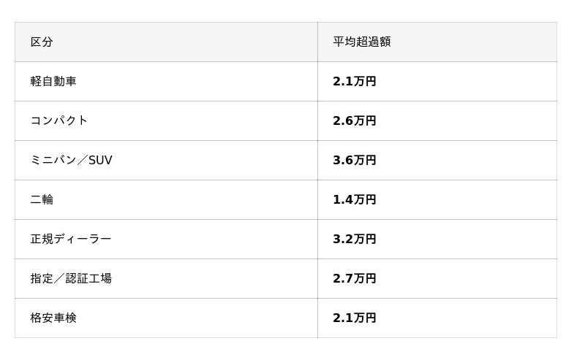Select the 軽自動車 row label
The height and width of the screenshot is (360, 585).
click(x=53, y=82)
